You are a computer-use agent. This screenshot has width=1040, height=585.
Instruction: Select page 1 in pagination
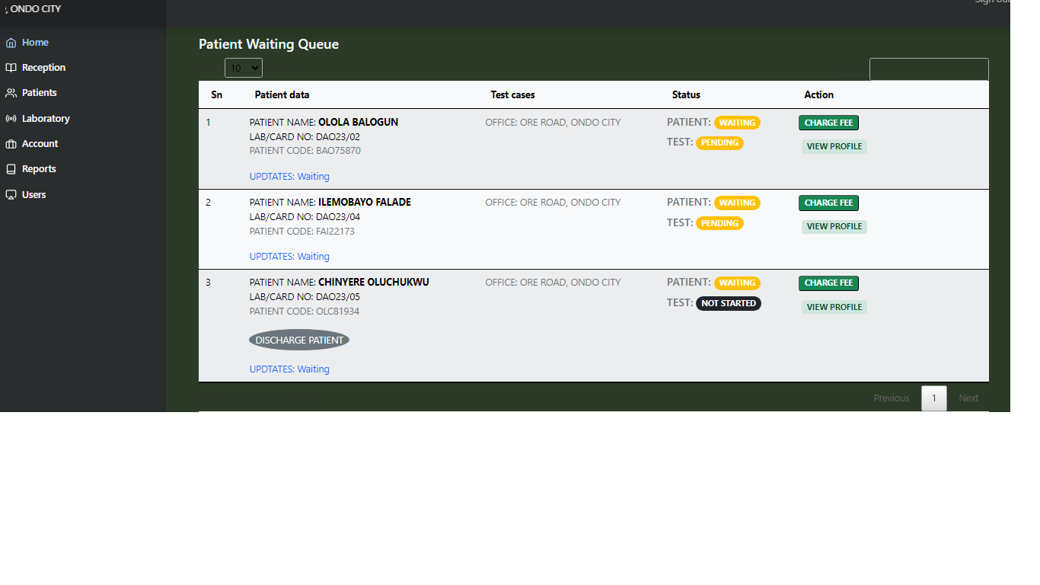click(x=933, y=398)
